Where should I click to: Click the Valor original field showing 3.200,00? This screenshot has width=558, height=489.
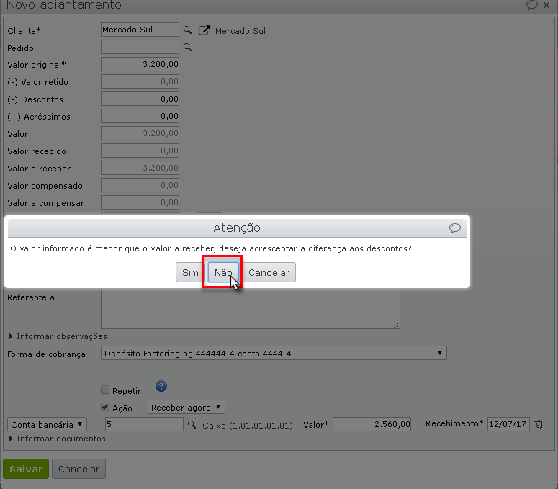[140, 64]
